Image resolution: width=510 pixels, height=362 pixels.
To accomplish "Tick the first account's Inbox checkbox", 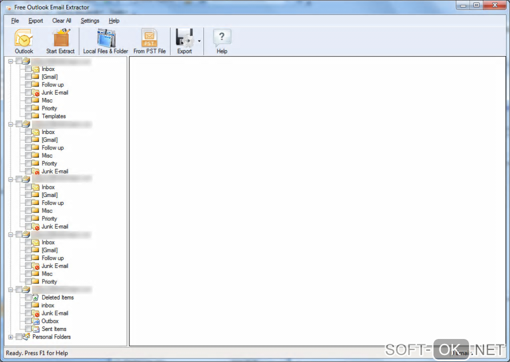I will click(28, 69).
